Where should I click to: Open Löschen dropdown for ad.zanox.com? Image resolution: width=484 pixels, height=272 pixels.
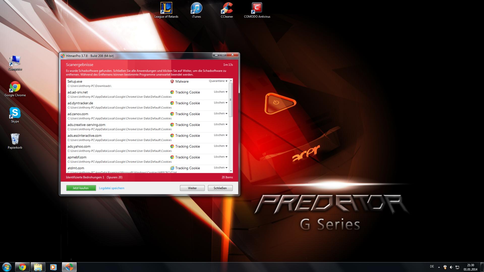pyautogui.click(x=221, y=113)
